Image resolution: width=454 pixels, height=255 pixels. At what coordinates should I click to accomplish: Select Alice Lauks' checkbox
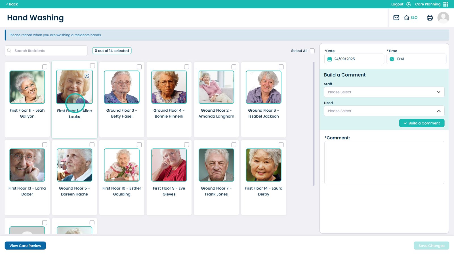[93, 66]
